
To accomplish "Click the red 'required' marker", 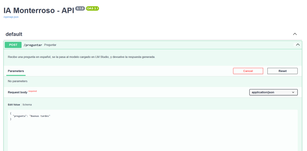I will (32, 91).
